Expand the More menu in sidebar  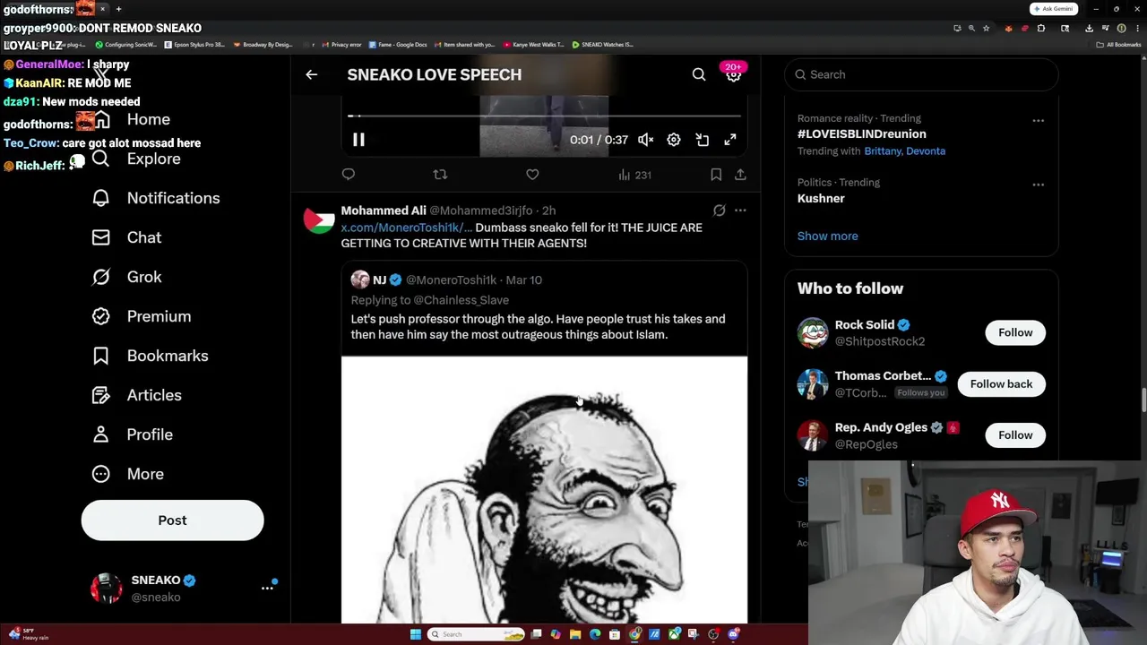127,474
